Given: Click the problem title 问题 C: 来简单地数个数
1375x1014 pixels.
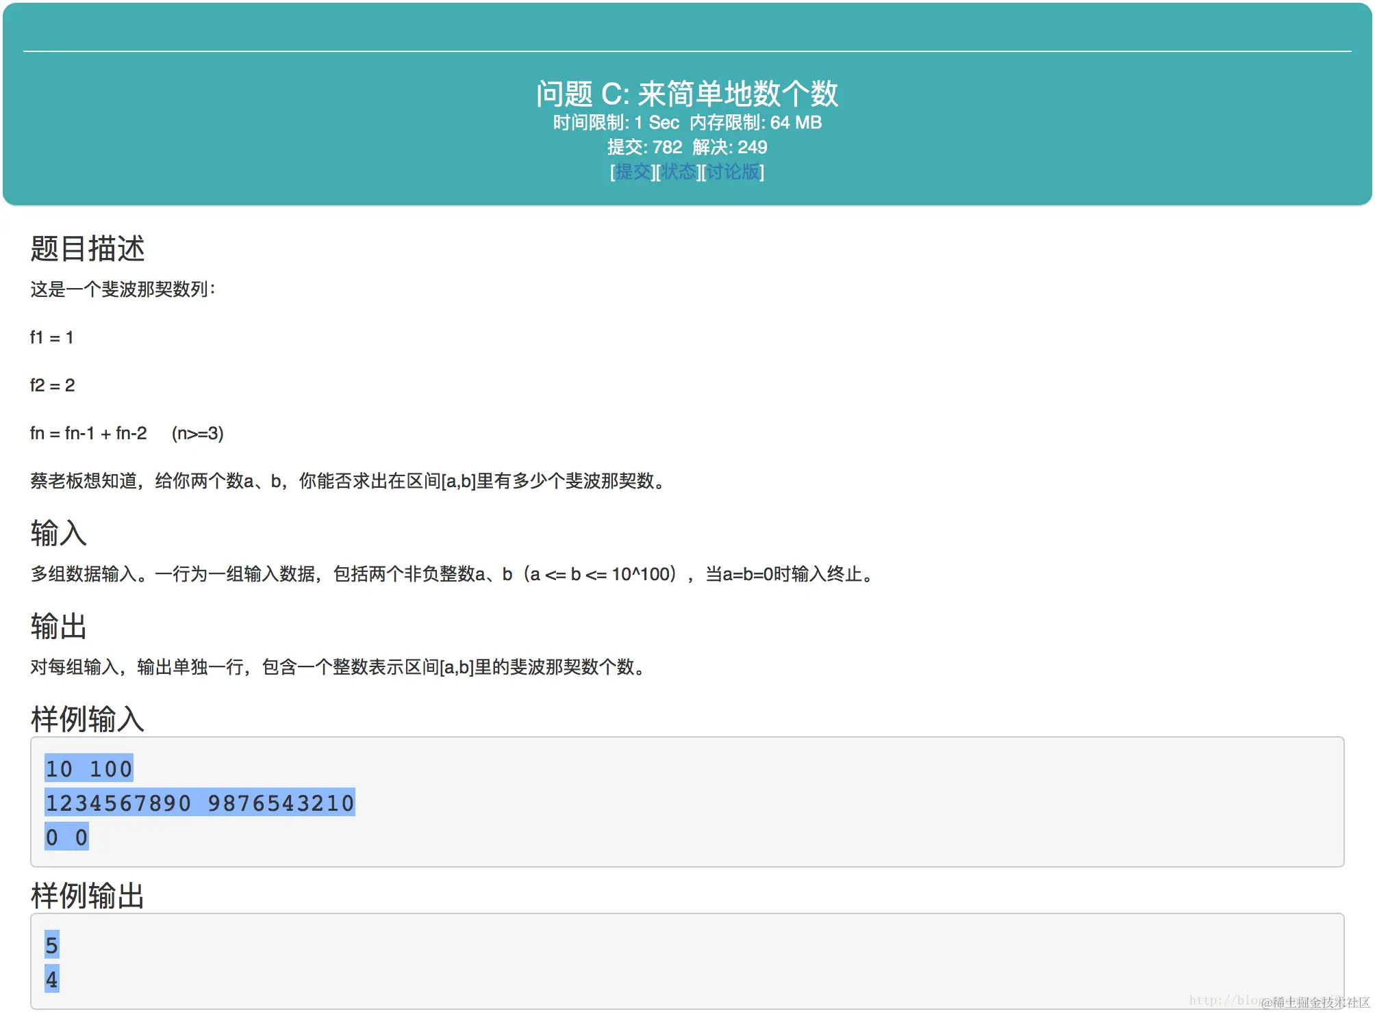Looking at the screenshot, I should point(687,94).
